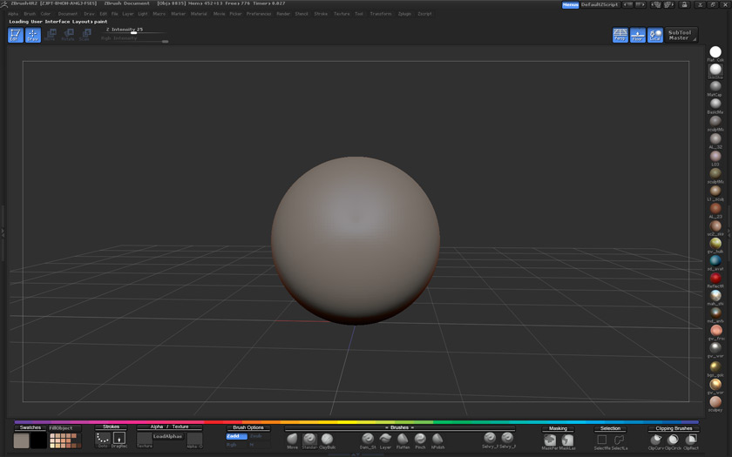Expand the Masking panel header

(x=558, y=427)
